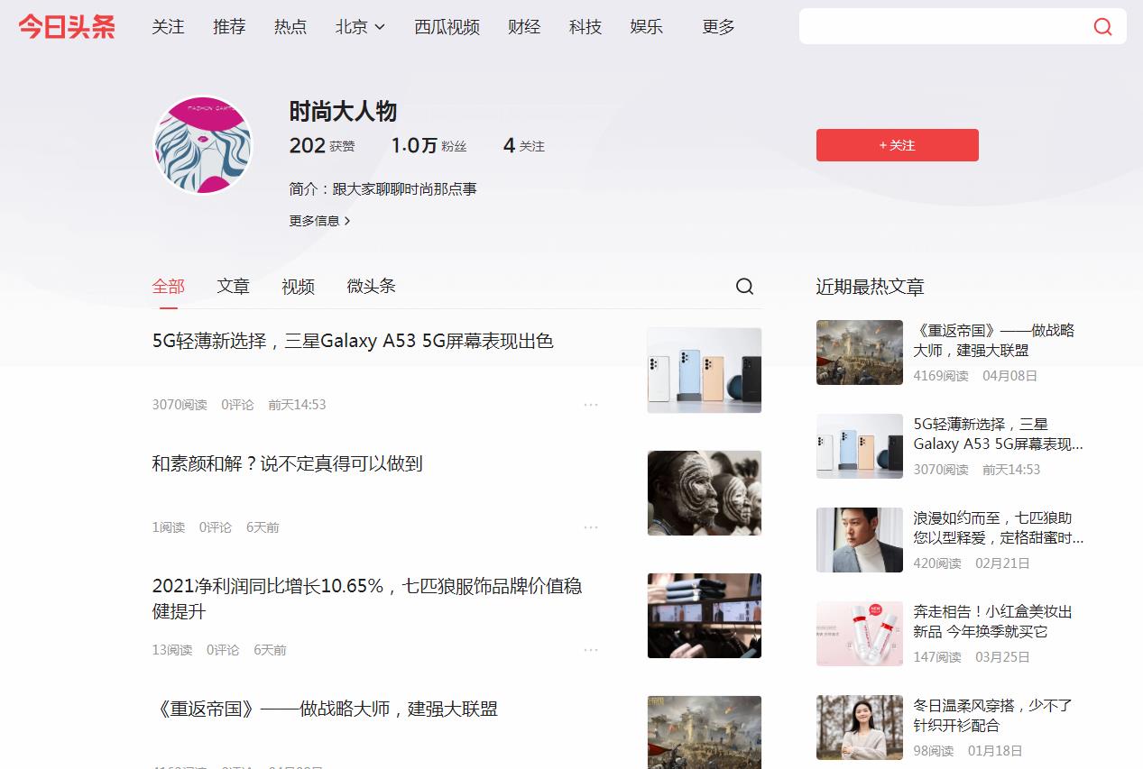Viewport: 1143px width, 769px height.
Task: Open sidebar hot article 5G轻薄新选择，三星
Action: (998, 434)
